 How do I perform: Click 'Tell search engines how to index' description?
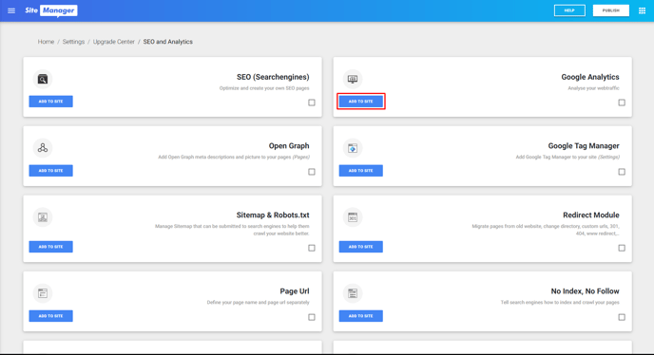pyautogui.click(x=560, y=303)
